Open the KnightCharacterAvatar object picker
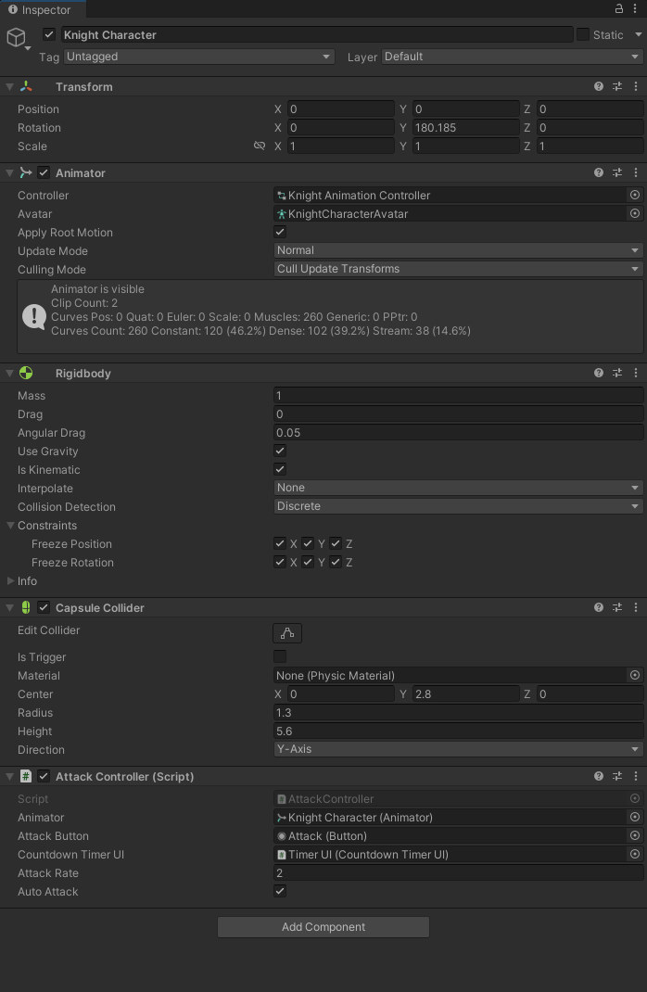647x992 pixels. coord(635,213)
